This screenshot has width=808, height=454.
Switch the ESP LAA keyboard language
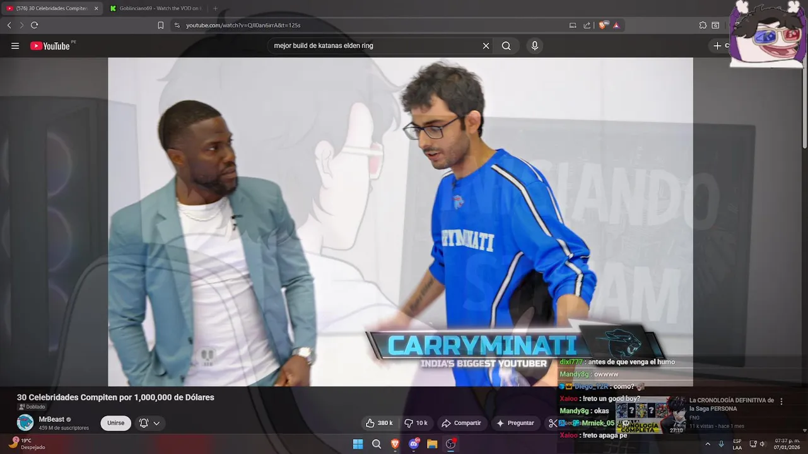737,444
